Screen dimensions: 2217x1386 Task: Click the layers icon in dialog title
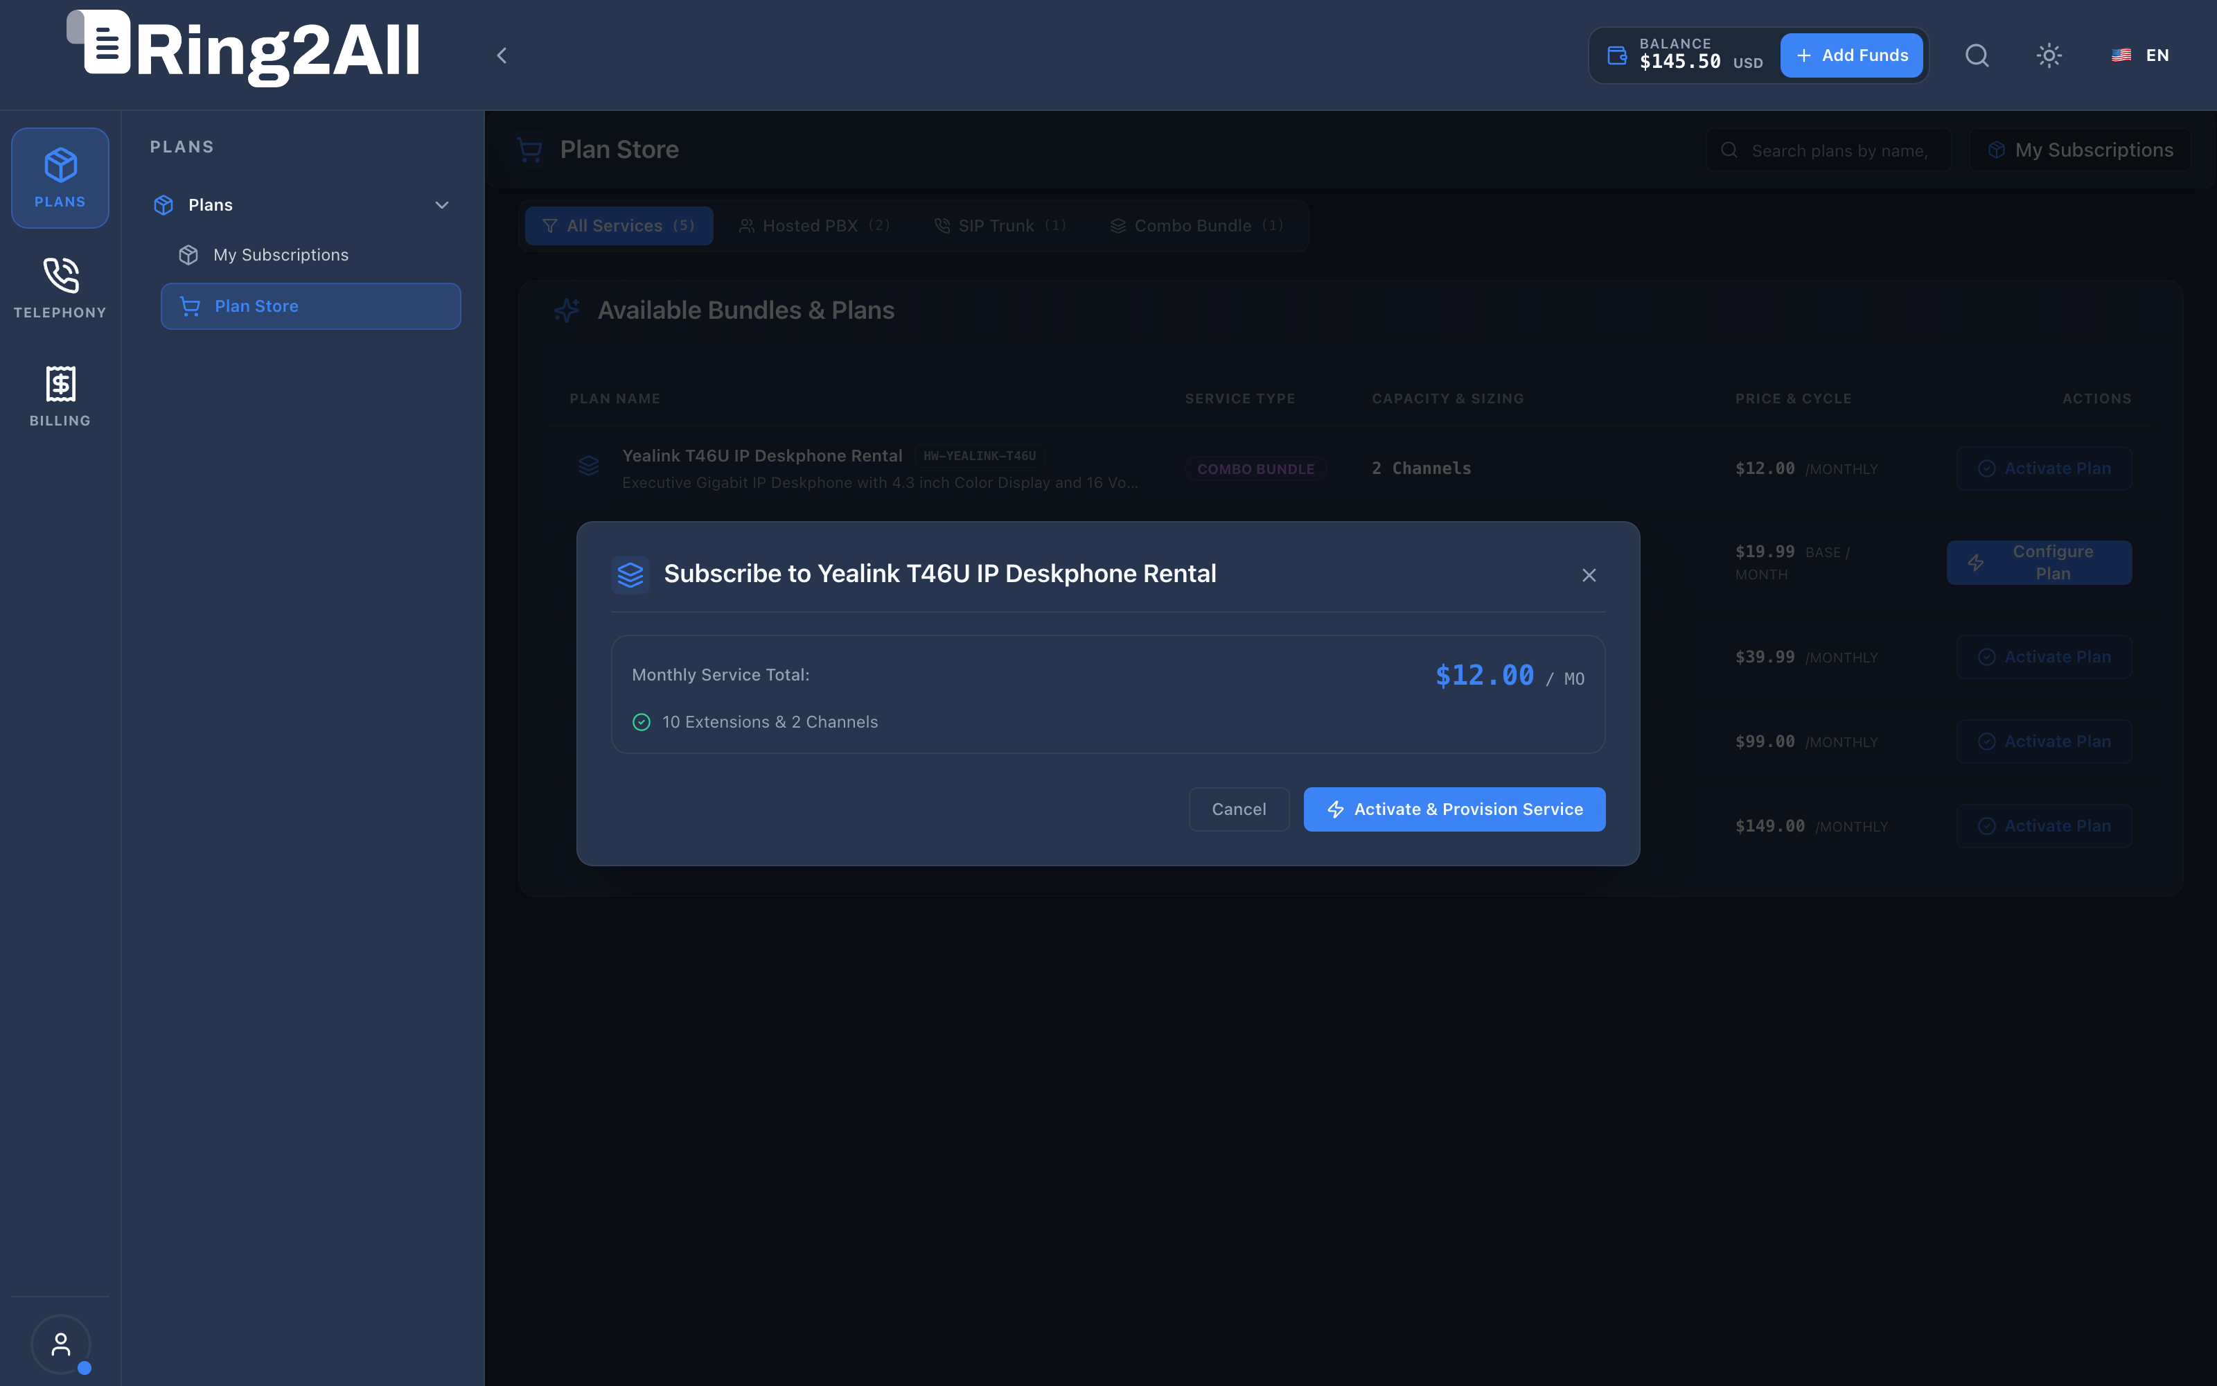pos(630,574)
